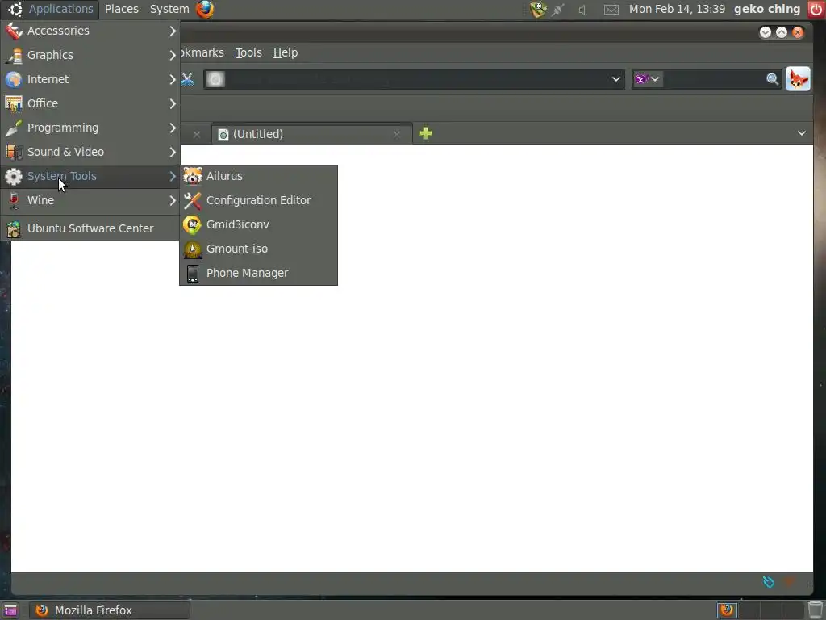Open the Places menu
The height and width of the screenshot is (620, 826).
[x=122, y=9]
